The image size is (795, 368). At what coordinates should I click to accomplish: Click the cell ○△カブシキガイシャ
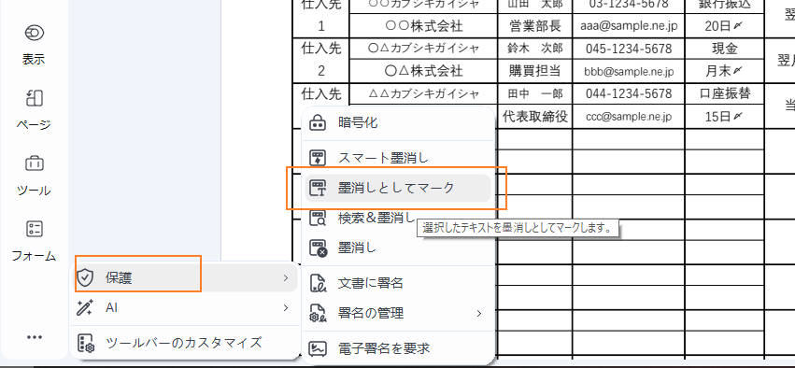pos(424,49)
